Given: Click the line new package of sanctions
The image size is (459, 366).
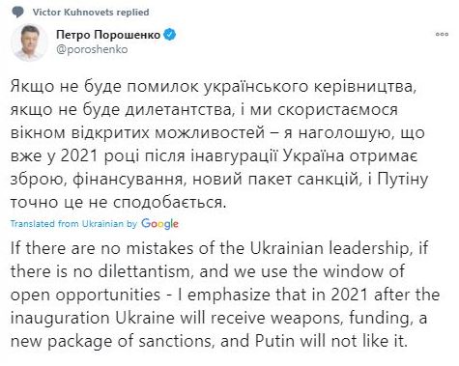Looking at the screenshot, I should pyautogui.click(x=209, y=341).
